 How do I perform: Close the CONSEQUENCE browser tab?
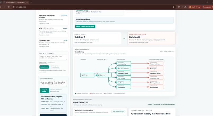tap(27, 2)
